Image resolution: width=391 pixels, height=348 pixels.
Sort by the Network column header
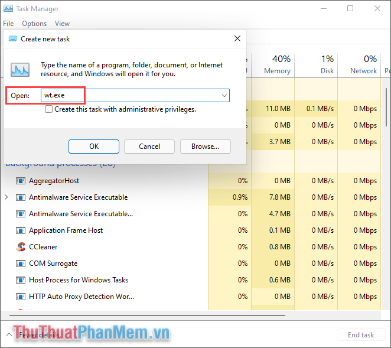[359, 64]
